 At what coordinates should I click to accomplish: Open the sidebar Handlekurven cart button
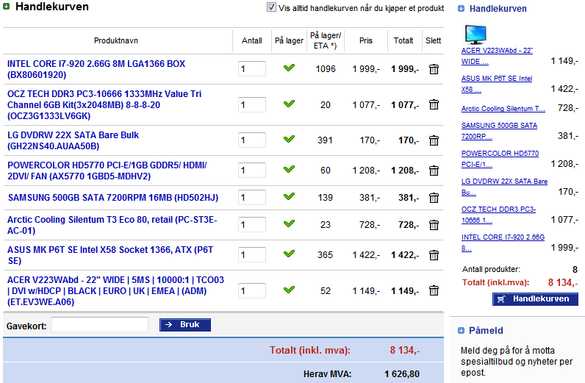coord(535,299)
